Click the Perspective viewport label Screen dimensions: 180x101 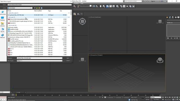(94, 55)
